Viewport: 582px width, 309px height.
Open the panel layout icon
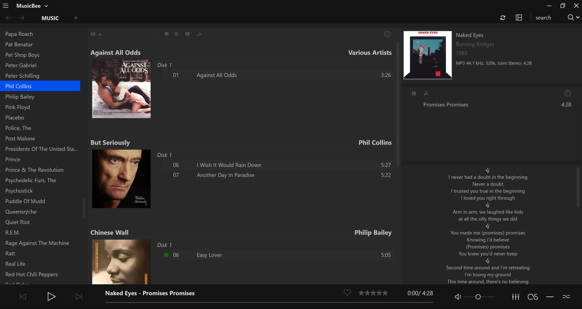[519, 18]
